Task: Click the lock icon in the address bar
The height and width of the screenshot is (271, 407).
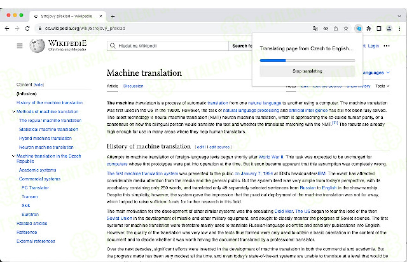Action: pyautogui.click(x=40, y=28)
